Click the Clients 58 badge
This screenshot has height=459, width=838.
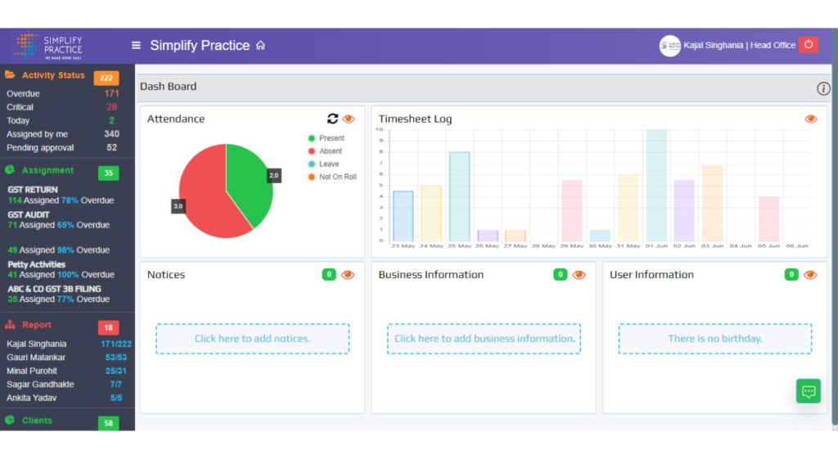click(x=109, y=423)
